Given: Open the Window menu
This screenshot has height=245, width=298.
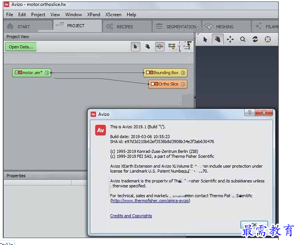Looking at the screenshot, I should [x=74, y=15].
